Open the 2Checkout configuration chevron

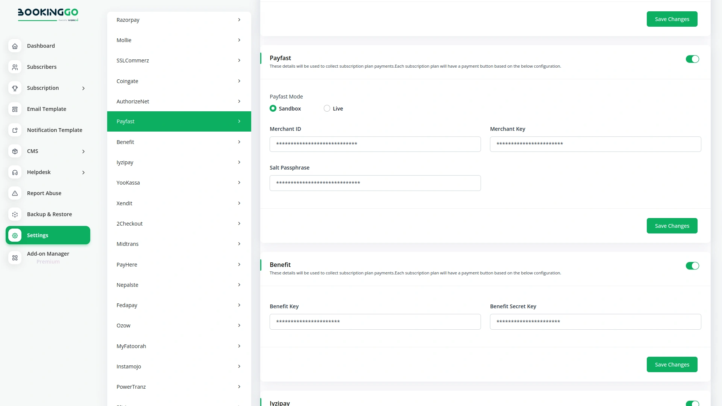(x=239, y=223)
